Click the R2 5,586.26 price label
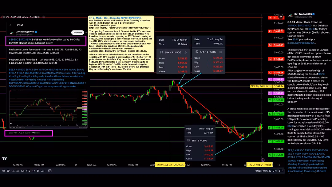332x187 pixels. coord(276,73)
